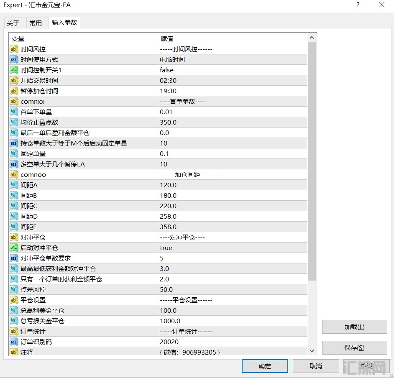Click the double icon beside 首单下单量
This screenshot has height=378, width=394.
point(13,112)
